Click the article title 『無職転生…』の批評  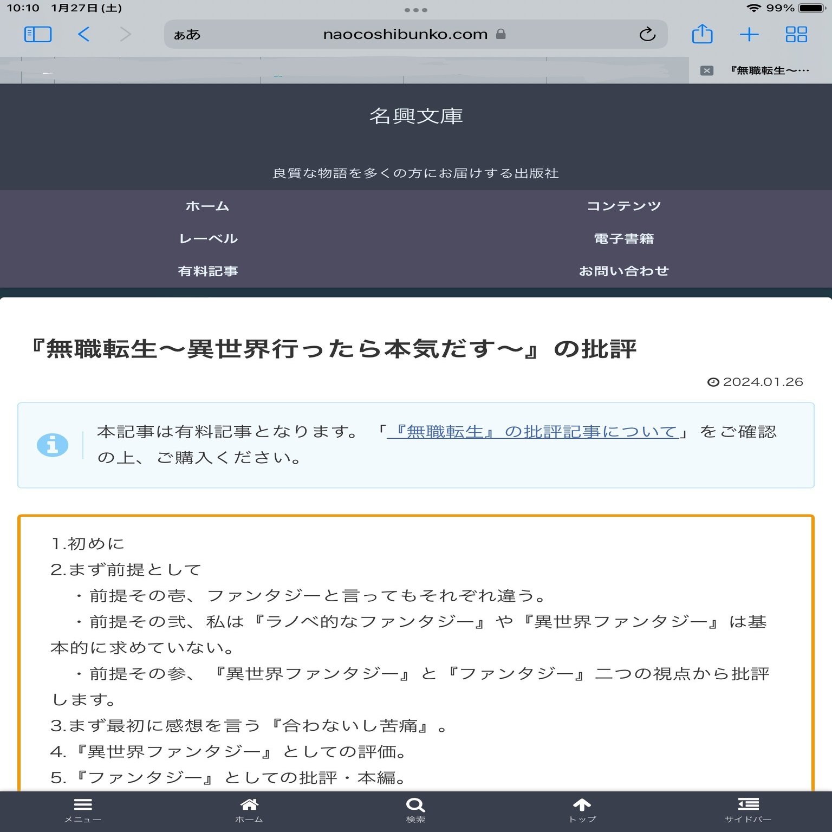coord(334,348)
